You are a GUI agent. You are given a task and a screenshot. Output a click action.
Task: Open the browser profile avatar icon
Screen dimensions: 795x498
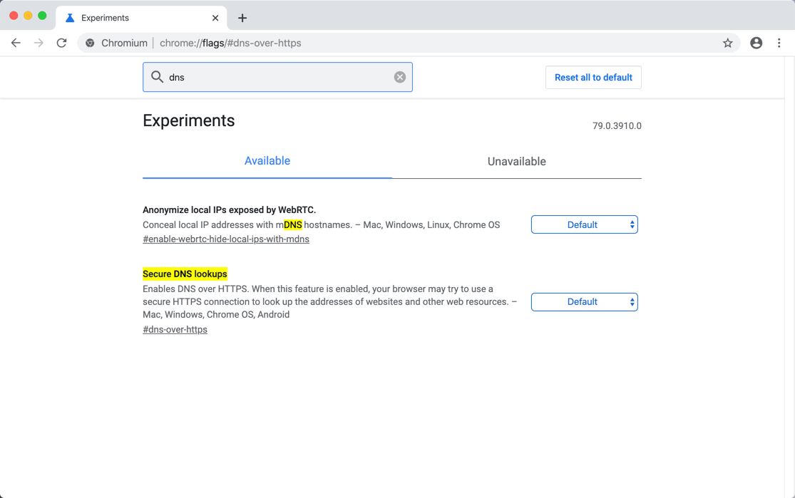click(x=756, y=43)
